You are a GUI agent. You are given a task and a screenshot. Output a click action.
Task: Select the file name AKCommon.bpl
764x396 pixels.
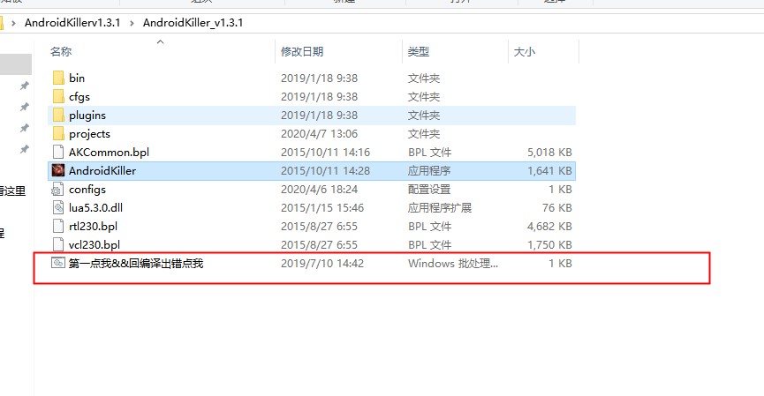pyautogui.click(x=110, y=153)
